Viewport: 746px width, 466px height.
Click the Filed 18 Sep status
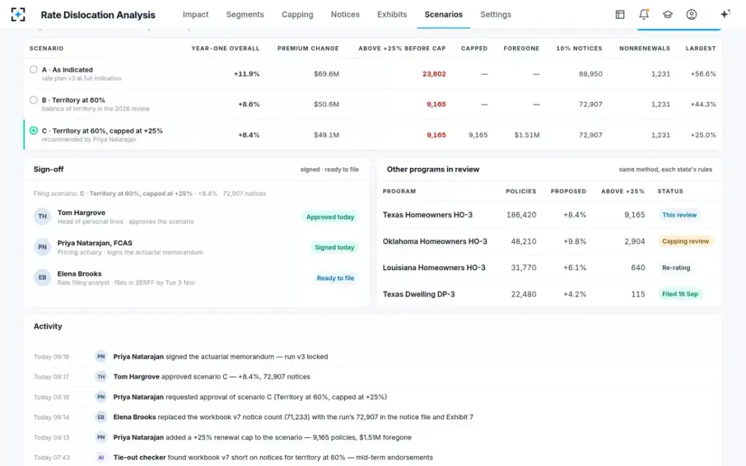pos(680,294)
